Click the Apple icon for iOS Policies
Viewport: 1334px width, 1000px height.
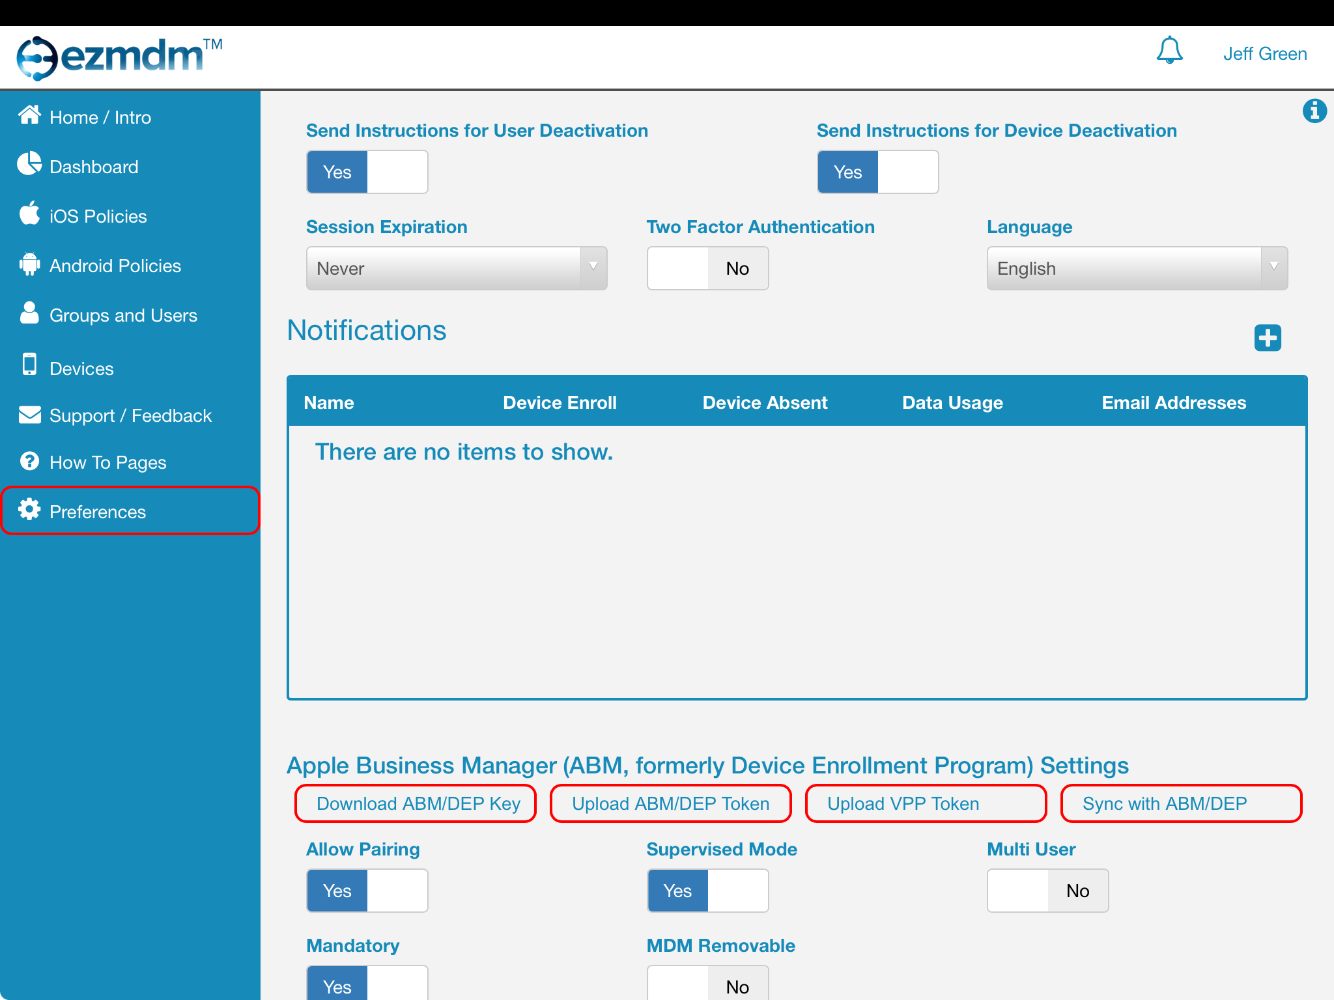(29, 214)
